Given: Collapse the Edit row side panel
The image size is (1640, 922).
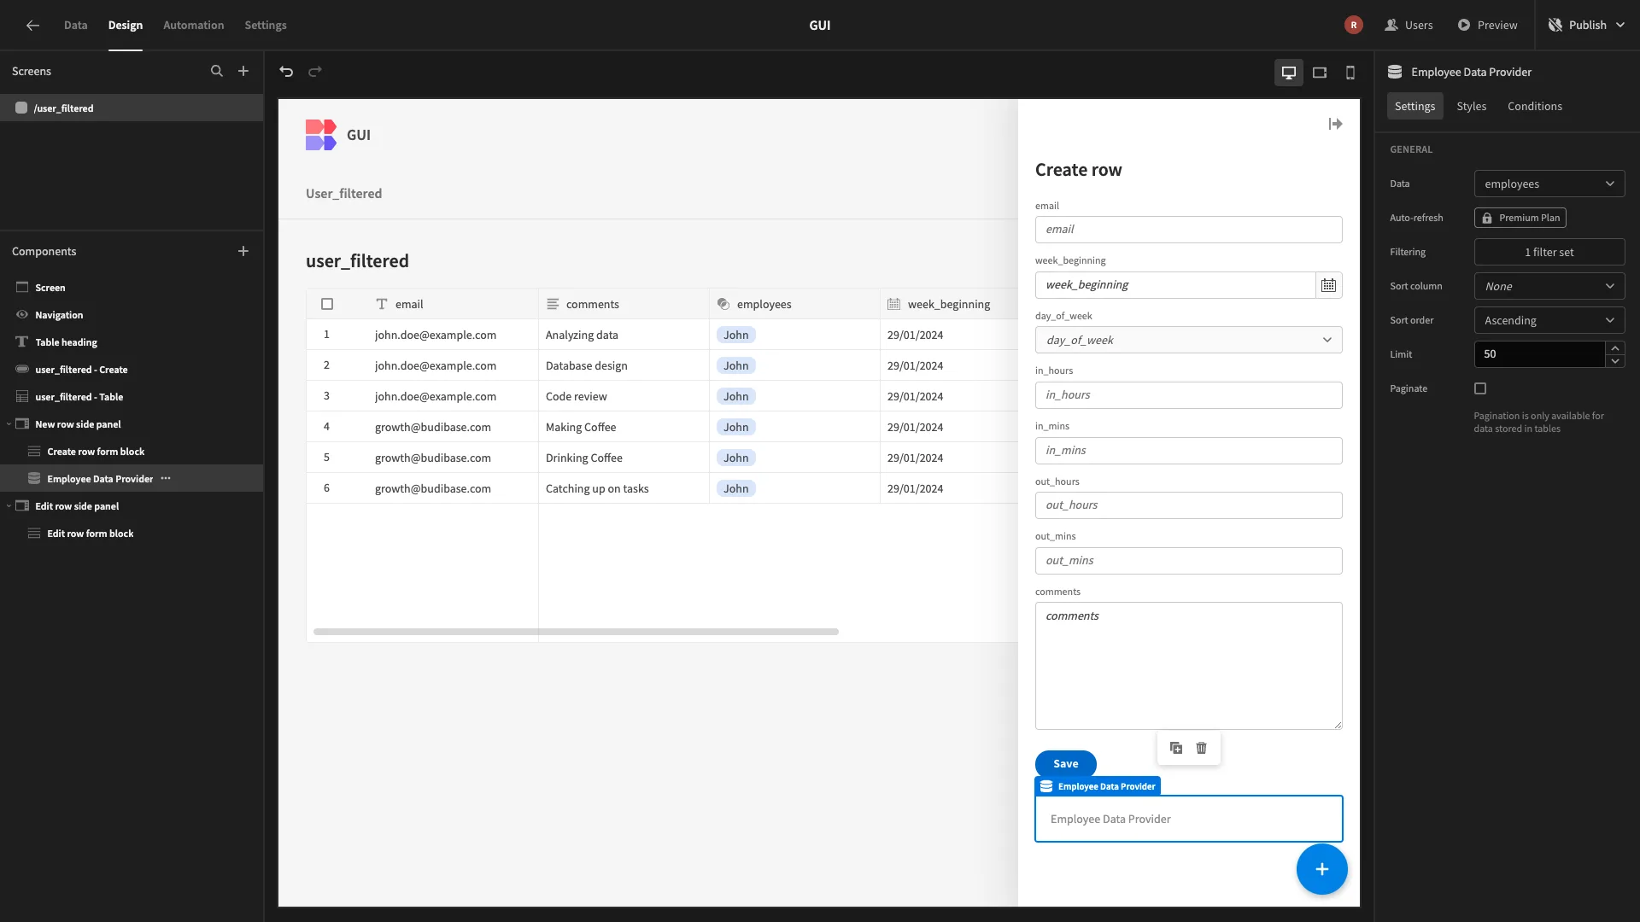Looking at the screenshot, I should (9, 506).
